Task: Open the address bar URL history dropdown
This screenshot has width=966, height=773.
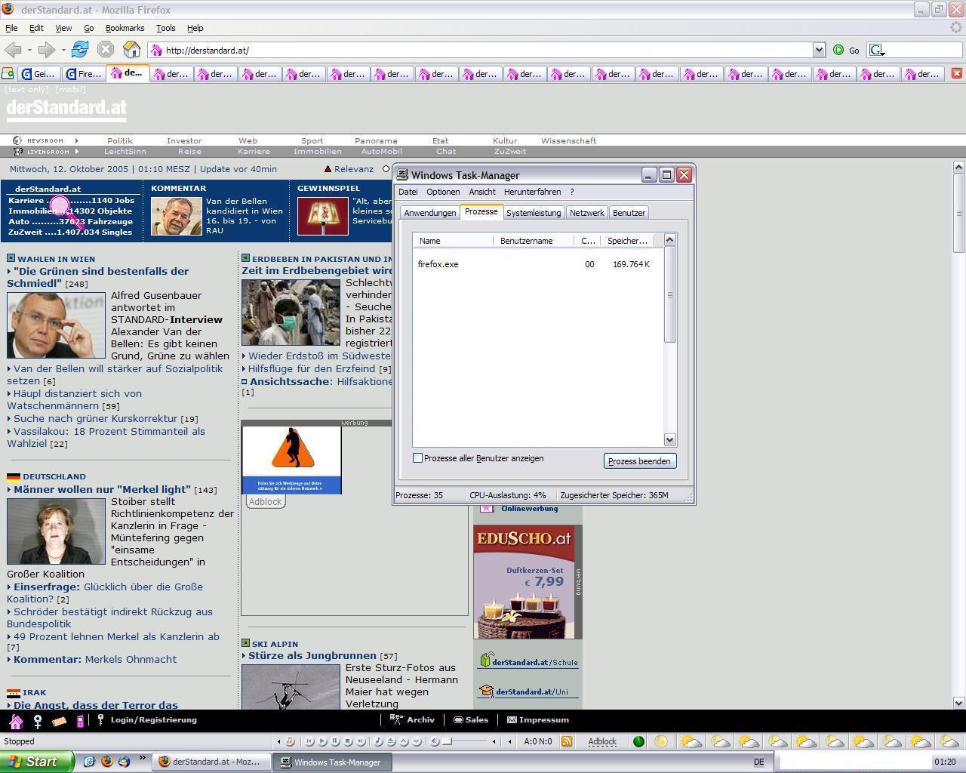Action: pyautogui.click(x=819, y=50)
